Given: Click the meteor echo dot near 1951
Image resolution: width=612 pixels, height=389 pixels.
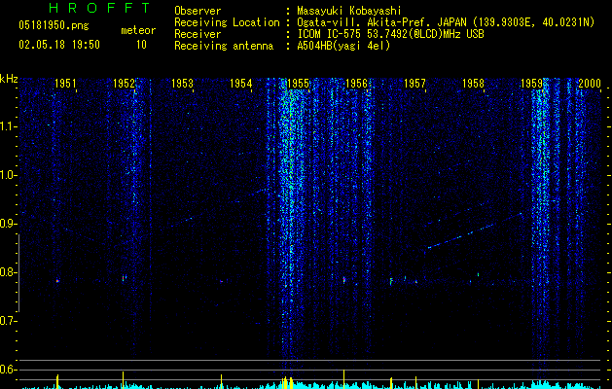Looking at the screenshot, I should (x=57, y=280).
